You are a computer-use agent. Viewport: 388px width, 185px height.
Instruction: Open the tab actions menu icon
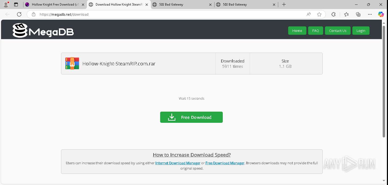[x=16, y=5]
